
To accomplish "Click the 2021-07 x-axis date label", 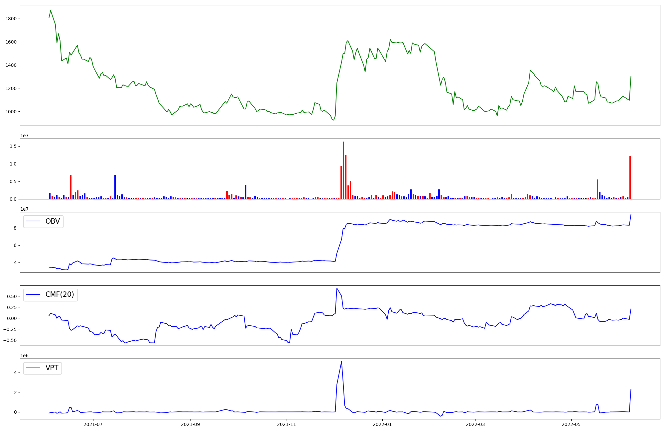I will tap(93, 424).
